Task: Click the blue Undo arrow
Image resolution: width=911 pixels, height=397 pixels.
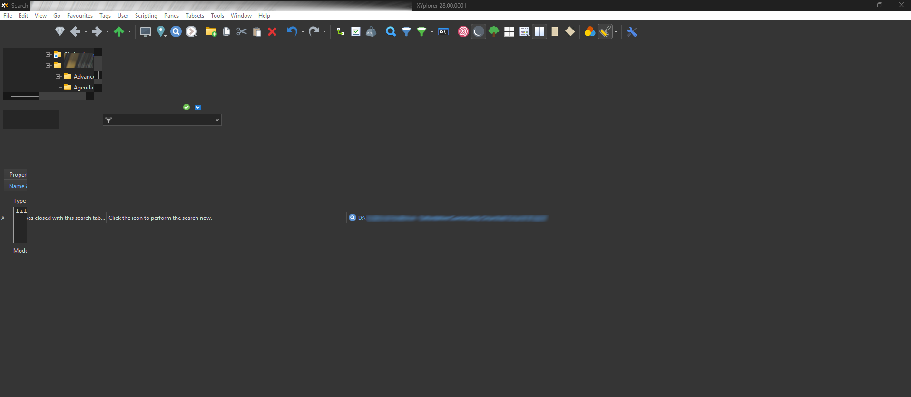Action: coord(292,32)
